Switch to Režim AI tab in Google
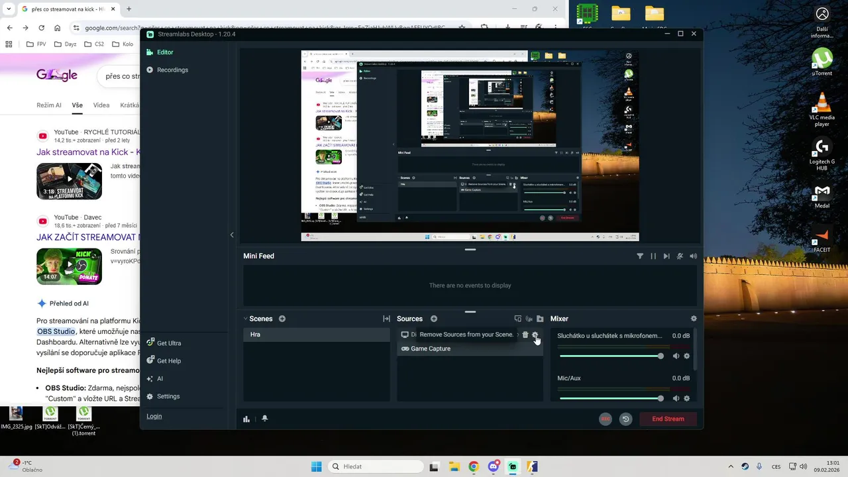The image size is (848, 477). coord(49,105)
